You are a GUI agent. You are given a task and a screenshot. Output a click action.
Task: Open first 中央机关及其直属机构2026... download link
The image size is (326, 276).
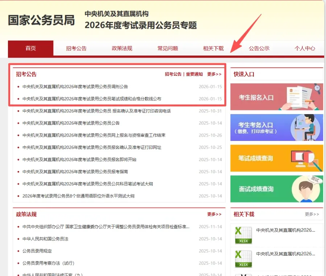point(285,230)
